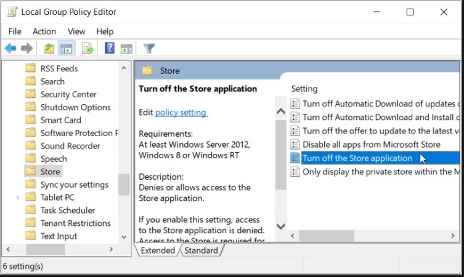Click icon of Turn off the offer to update

click(295, 130)
